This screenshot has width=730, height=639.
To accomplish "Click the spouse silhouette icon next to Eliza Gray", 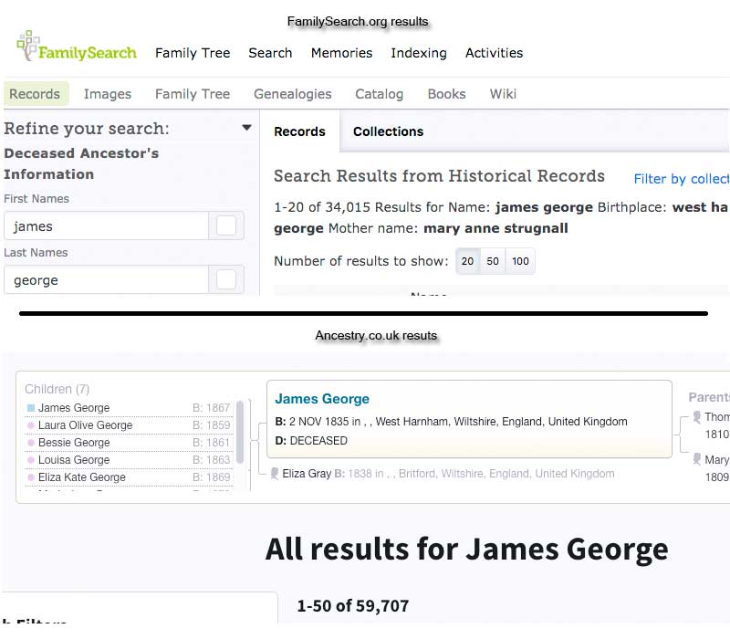I will point(274,474).
